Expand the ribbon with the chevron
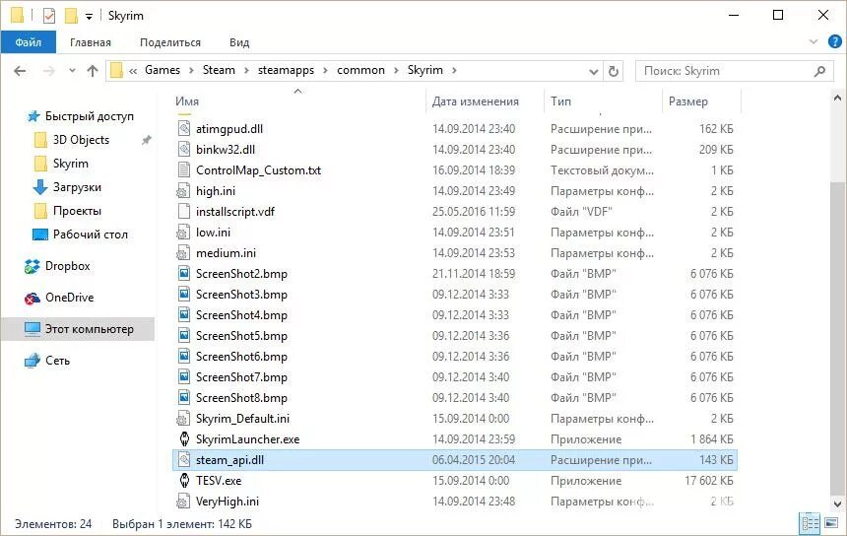 click(x=814, y=41)
